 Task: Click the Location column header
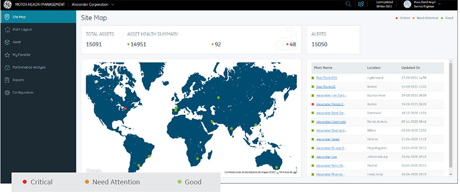point(374,68)
